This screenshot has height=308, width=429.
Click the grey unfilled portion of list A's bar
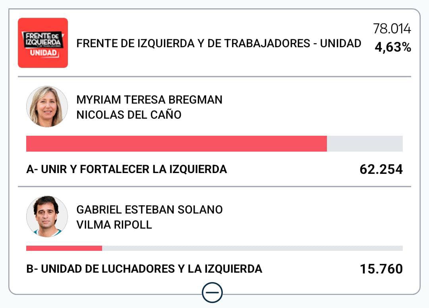pos(365,144)
